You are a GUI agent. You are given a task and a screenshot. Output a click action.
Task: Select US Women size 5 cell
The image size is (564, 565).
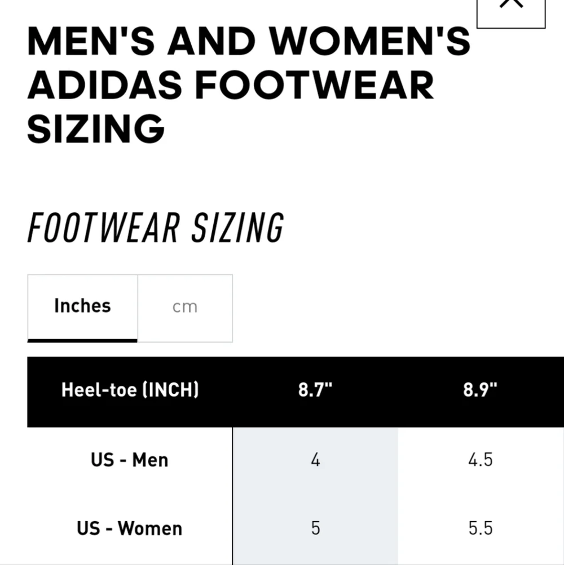(x=315, y=528)
